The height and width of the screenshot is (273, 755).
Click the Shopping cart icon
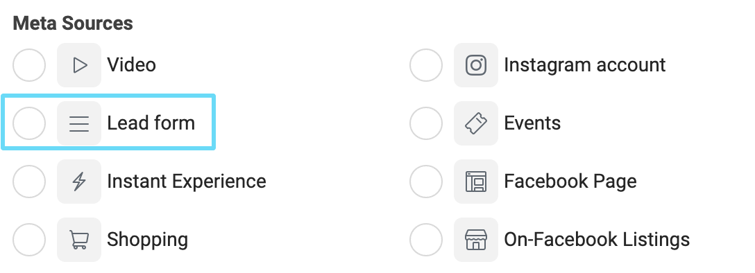pyautogui.click(x=79, y=239)
